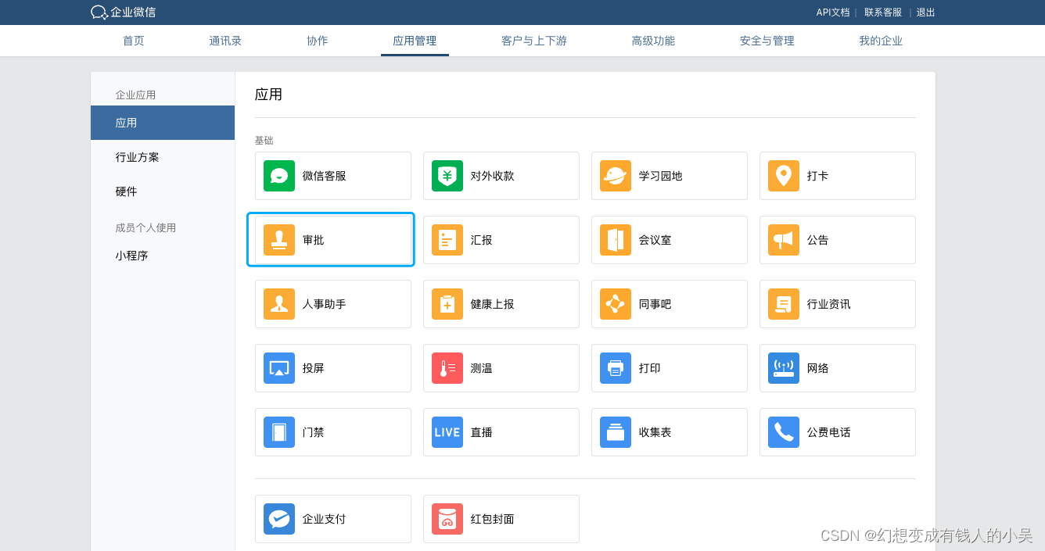Open the 健康上报 clipboard icon
Image resolution: width=1045 pixels, height=551 pixels.
click(x=447, y=304)
